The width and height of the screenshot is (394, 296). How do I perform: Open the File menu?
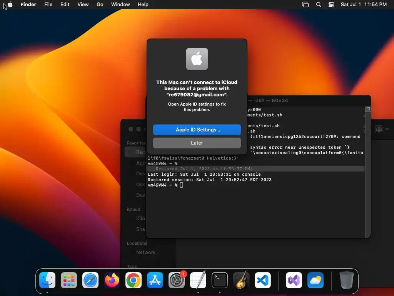48,5
